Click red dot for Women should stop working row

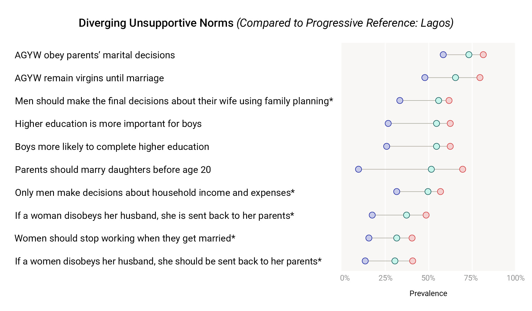pos(412,238)
